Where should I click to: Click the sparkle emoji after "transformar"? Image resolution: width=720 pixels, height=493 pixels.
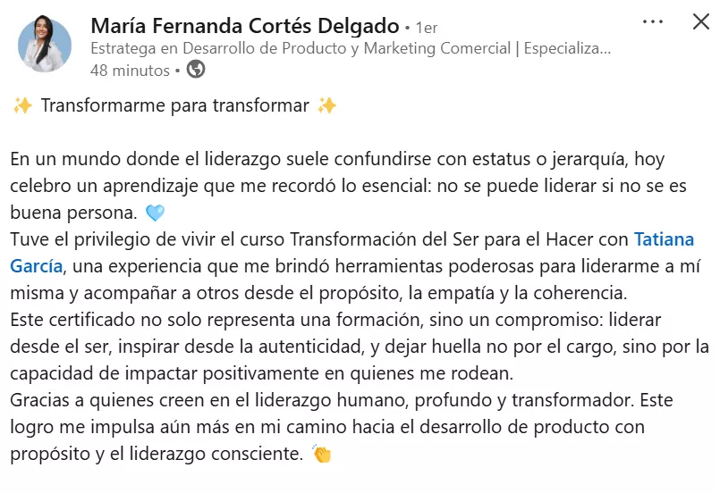327,105
